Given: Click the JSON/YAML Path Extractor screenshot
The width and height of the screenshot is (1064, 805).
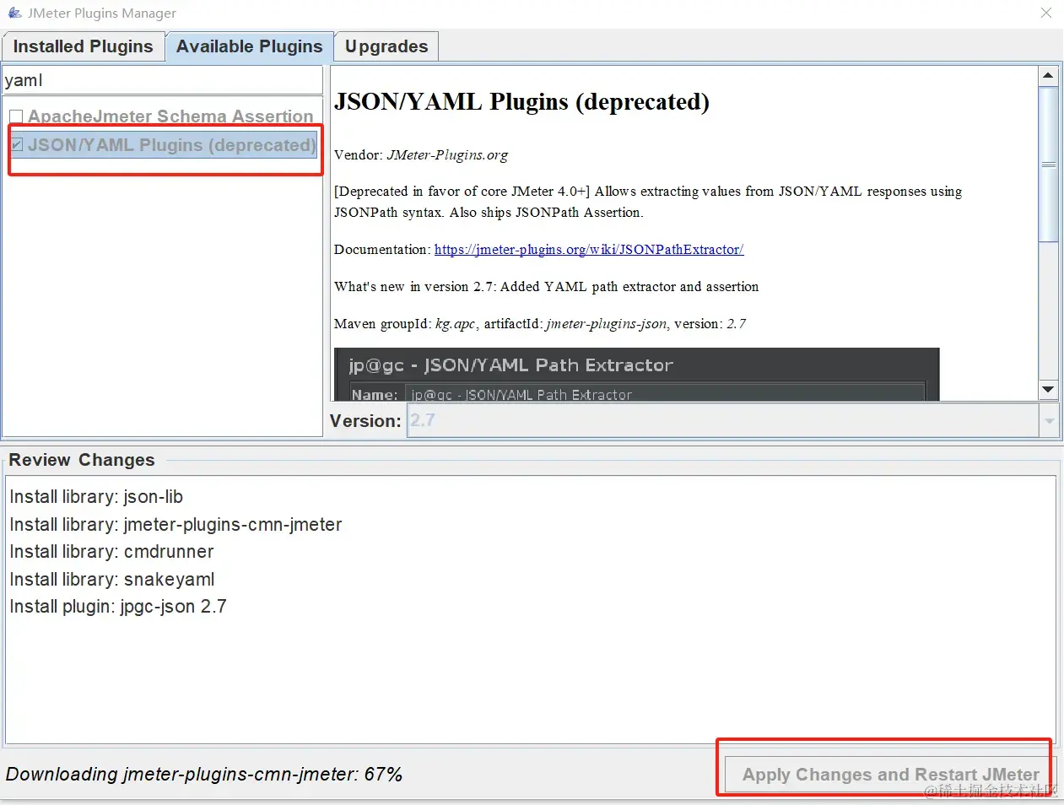Looking at the screenshot, I should coord(636,375).
